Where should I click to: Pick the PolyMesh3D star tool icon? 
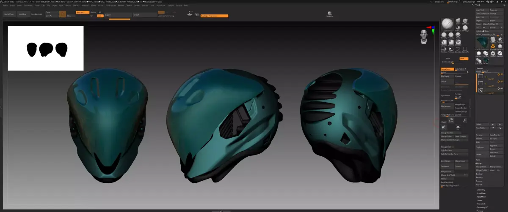pyautogui.click(x=500, y=39)
